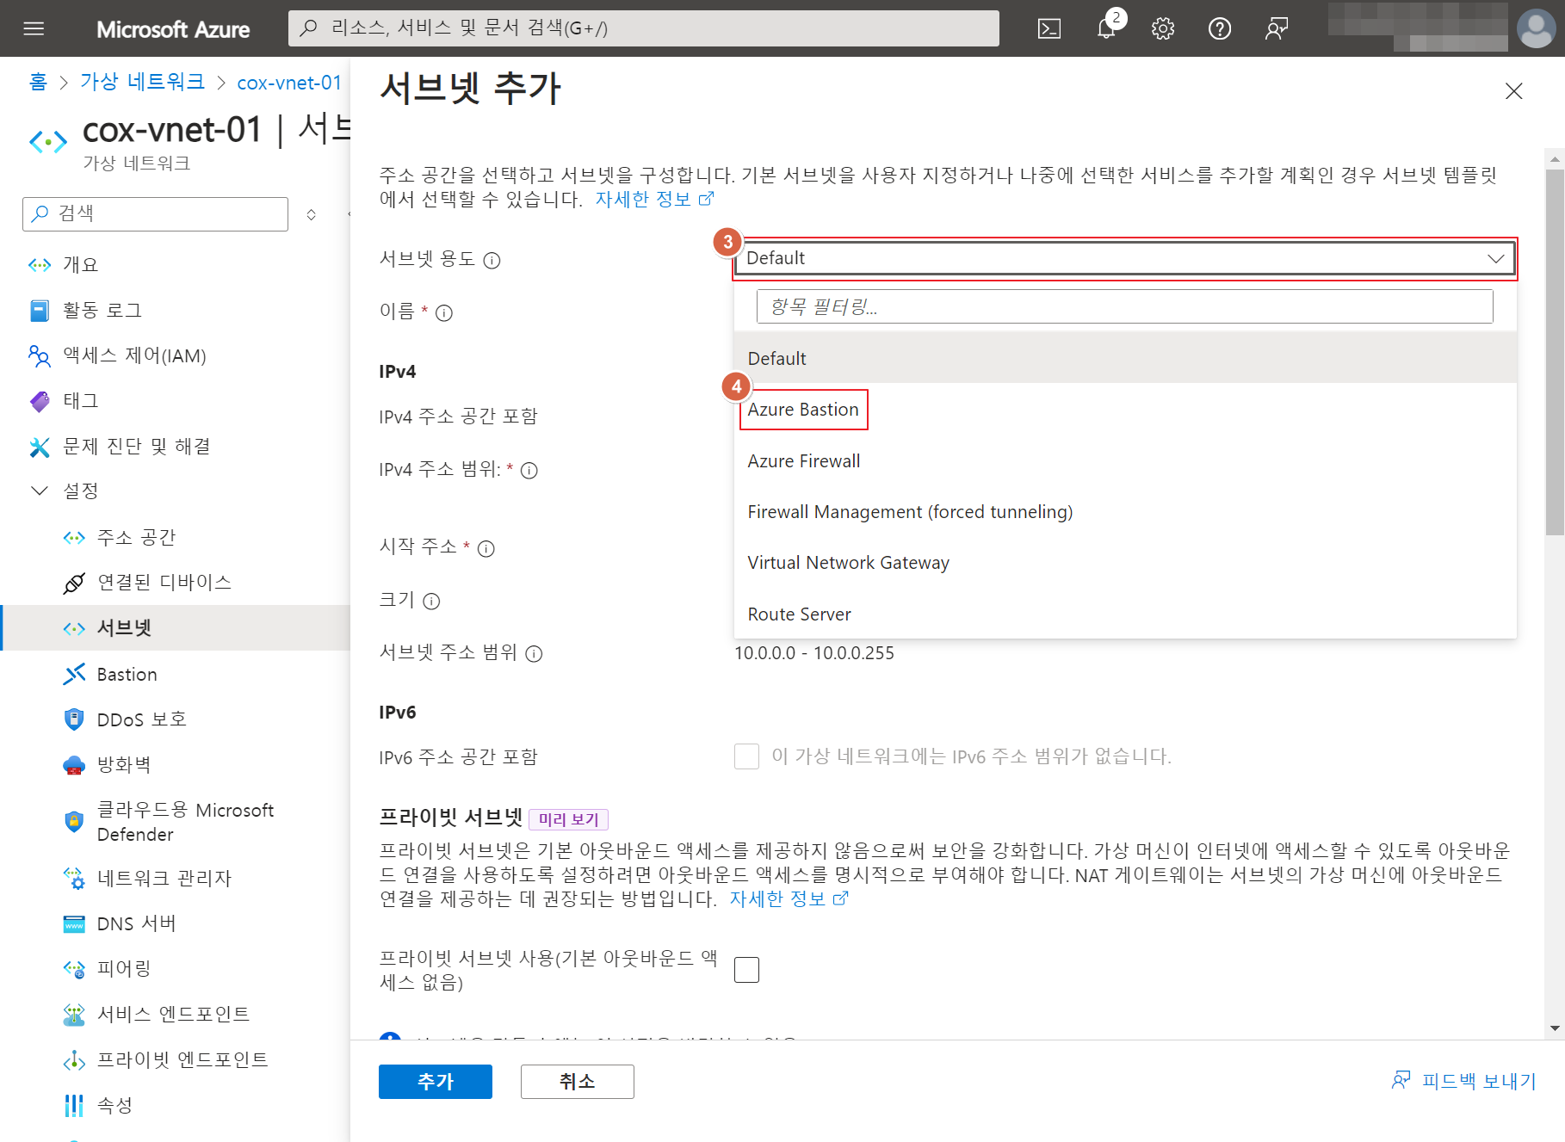Show info tooltip for 서브넷 용도
This screenshot has height=1142, width=1565.
(x=492, y=261)
